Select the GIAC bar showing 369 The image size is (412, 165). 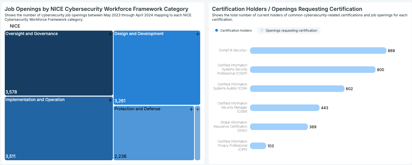tap(279, 127)
